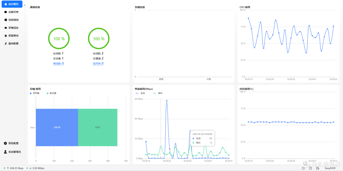
Task: Click the 总设备: 1 text
Action: (x=58, y=58)
